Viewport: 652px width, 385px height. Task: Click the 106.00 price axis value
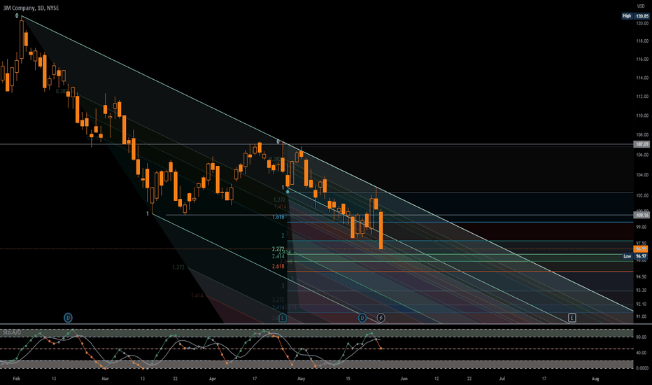[642, 155]
